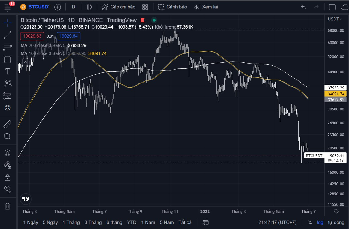The width and height of the screenshot is (349, 229).
Task: Redo action arrow
Action: pyautogui.click(x=316, y=7)
